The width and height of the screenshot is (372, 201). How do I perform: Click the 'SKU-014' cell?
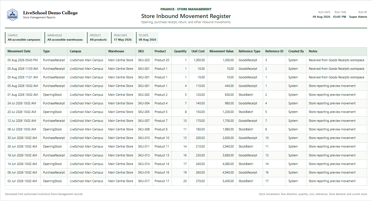coord(144,164)
